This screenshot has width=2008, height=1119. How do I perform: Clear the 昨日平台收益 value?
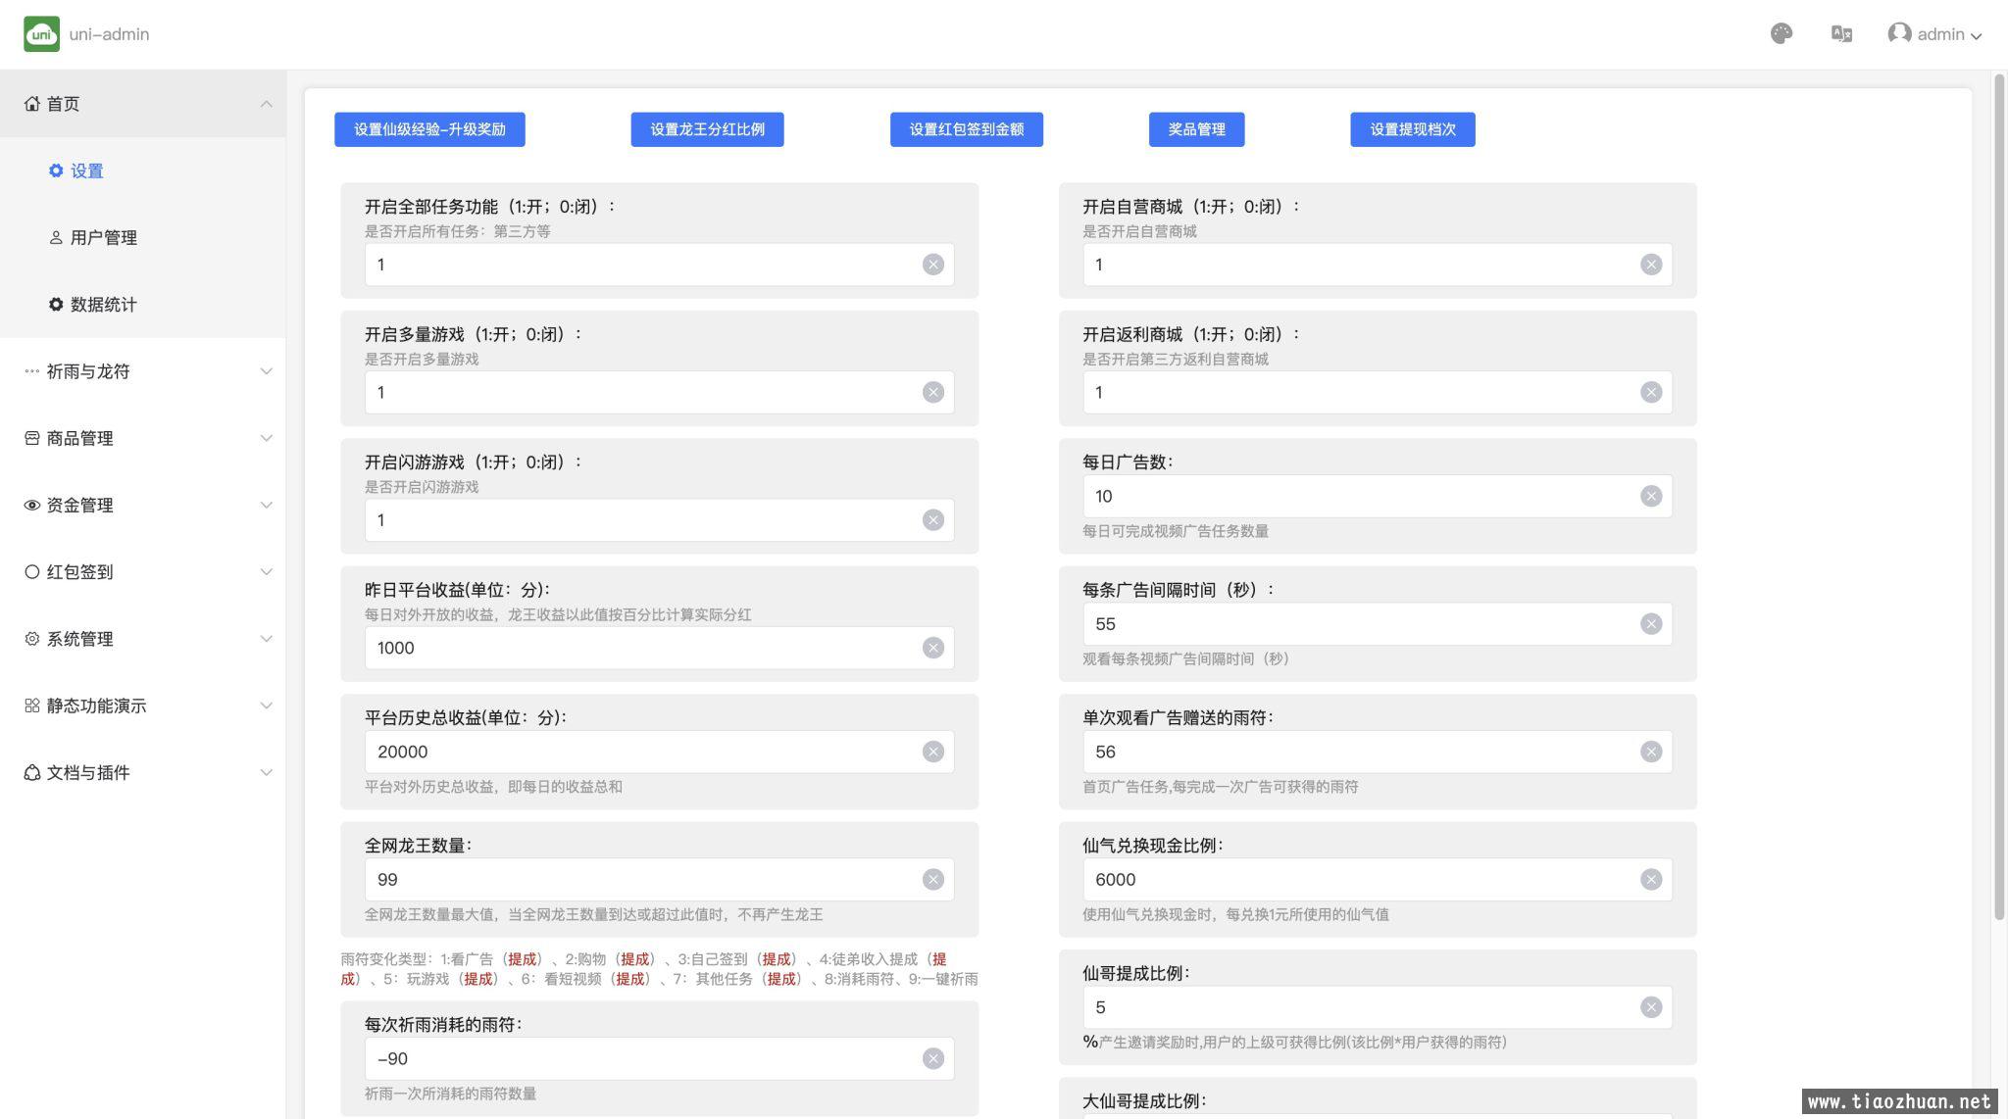pos(932,648)
